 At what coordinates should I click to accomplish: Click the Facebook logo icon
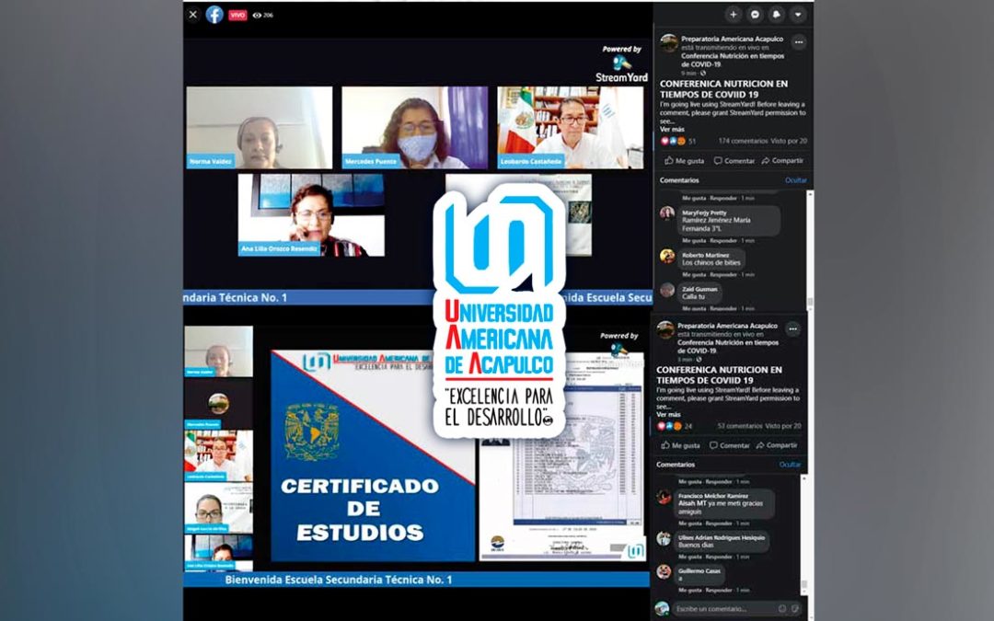[214, 15]
